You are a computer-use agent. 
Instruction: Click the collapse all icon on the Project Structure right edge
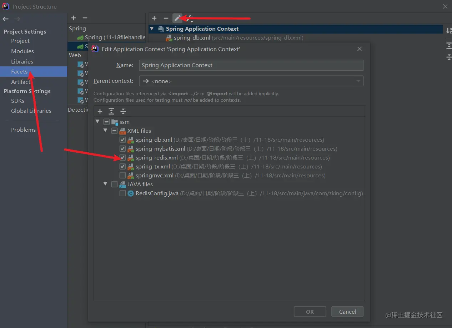[449, 57]
